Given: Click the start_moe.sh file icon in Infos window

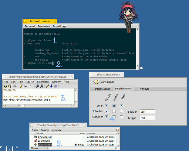Looking at the screenshot, I should click(x=96, y=82).
